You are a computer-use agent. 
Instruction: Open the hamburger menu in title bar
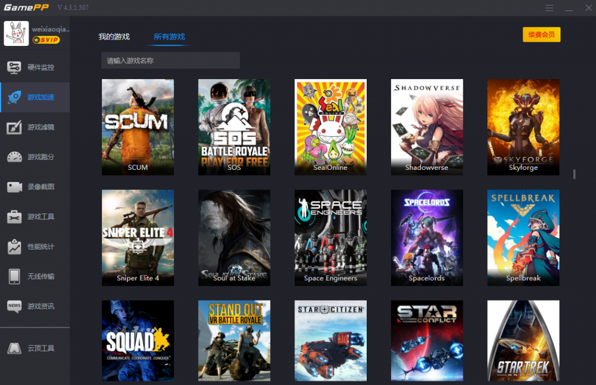tap(549, 8)
